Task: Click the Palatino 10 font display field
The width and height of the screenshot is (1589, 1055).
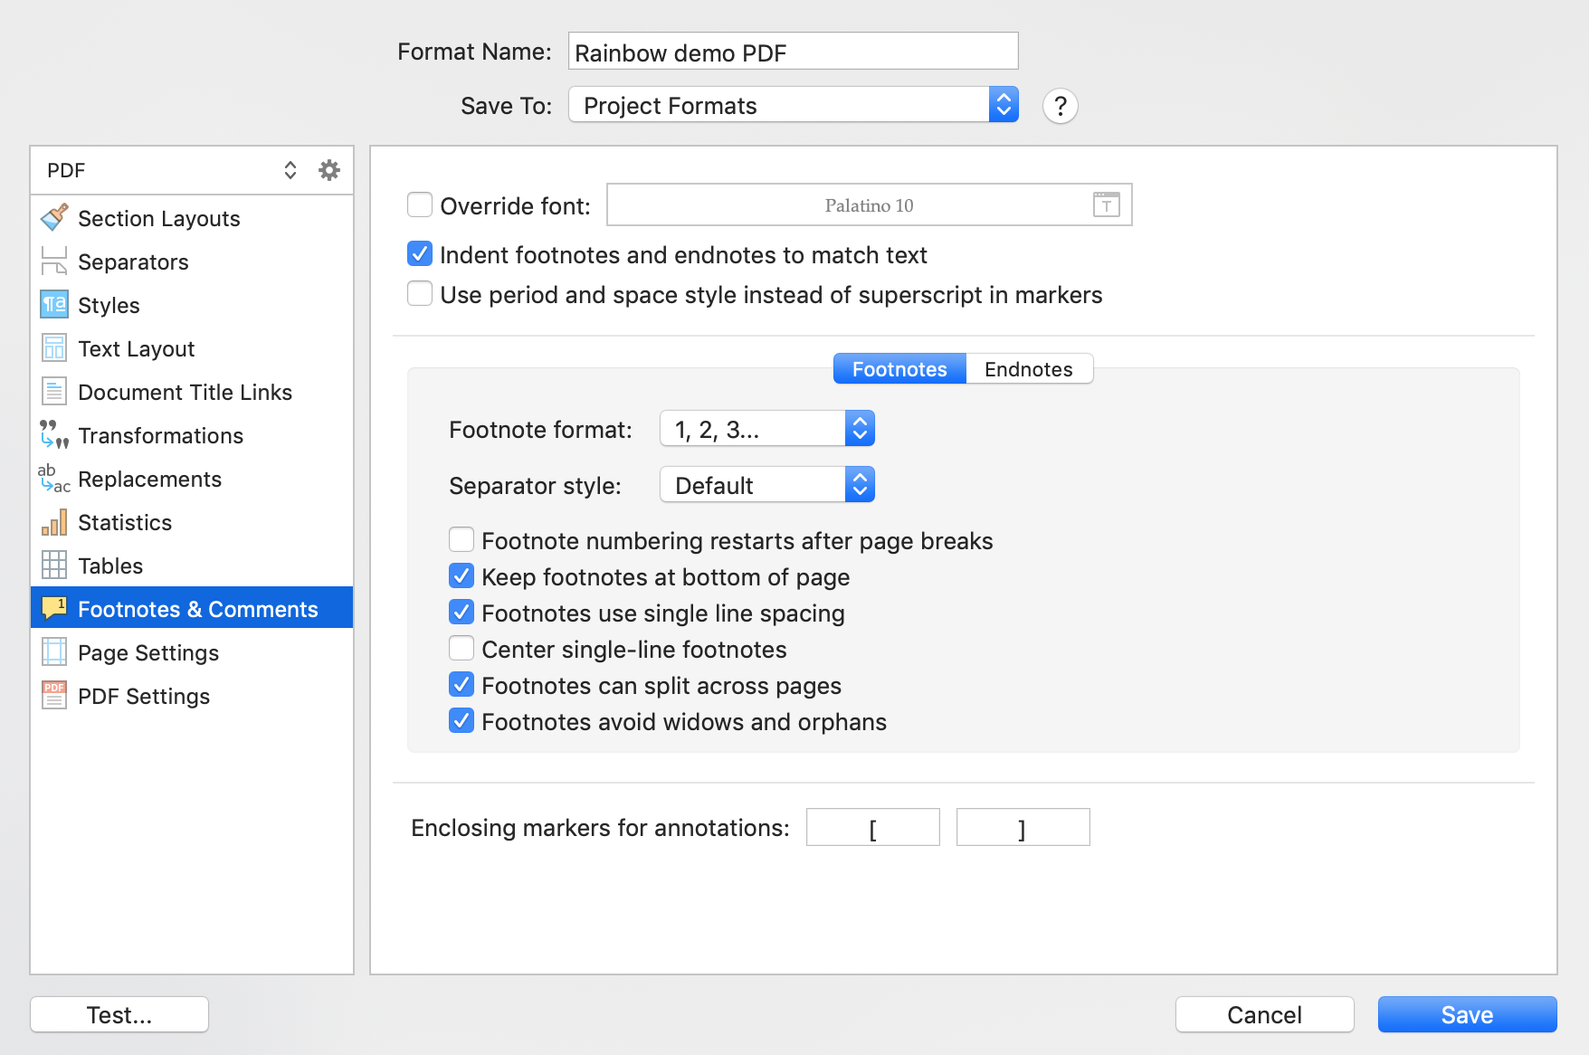Action: (x=870, y=204)
